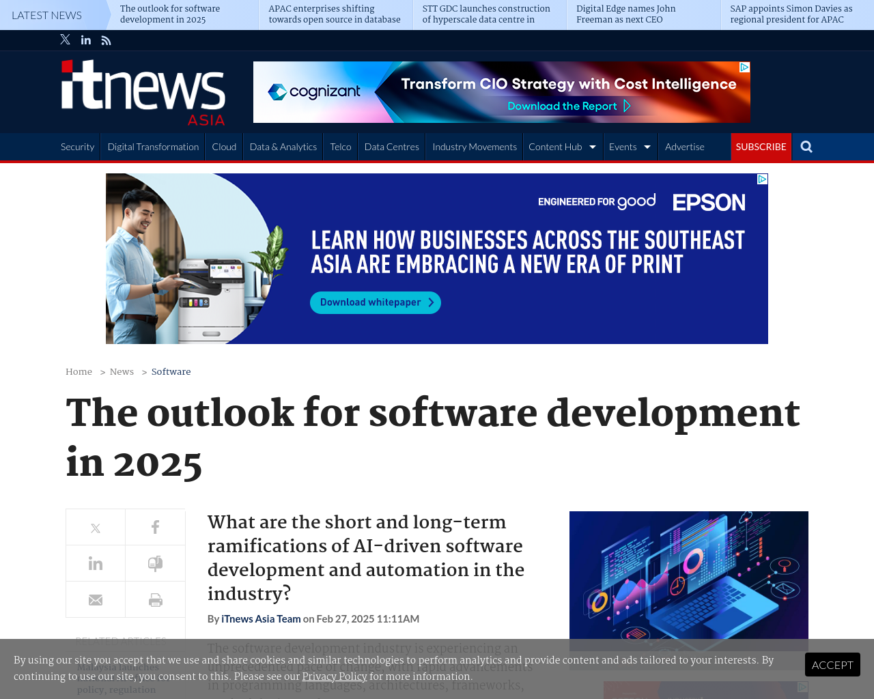Click Download whitepaper in Epson ad

376,302
